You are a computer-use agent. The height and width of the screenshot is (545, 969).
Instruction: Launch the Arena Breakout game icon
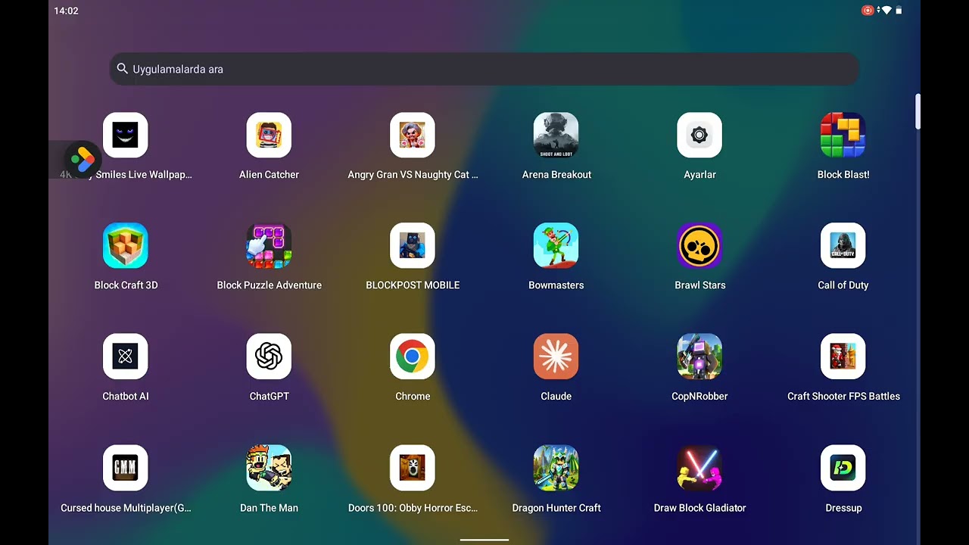tap(556, 135)
